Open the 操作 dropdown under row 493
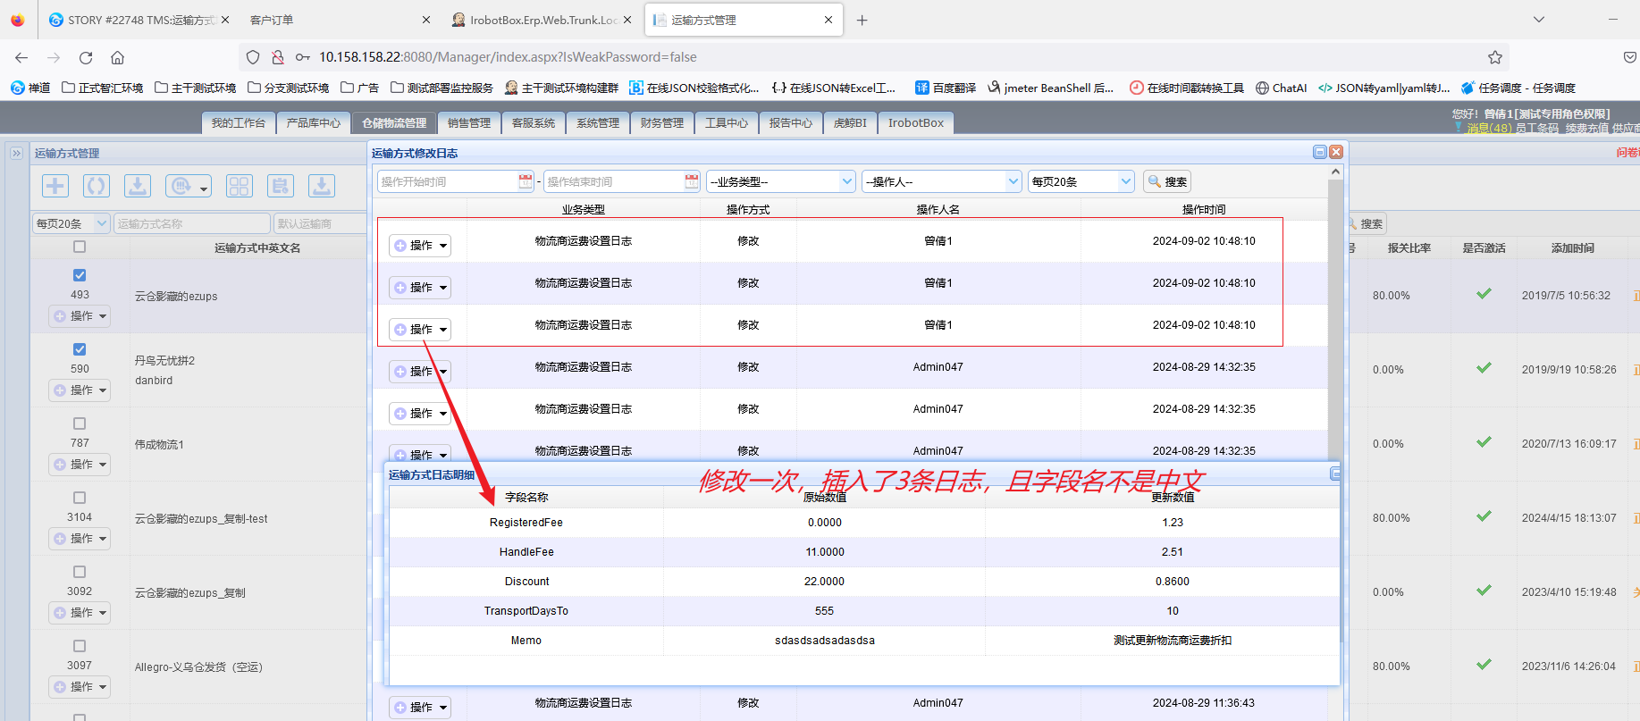Screen dimensions: 1640x721 coord(80,316)
